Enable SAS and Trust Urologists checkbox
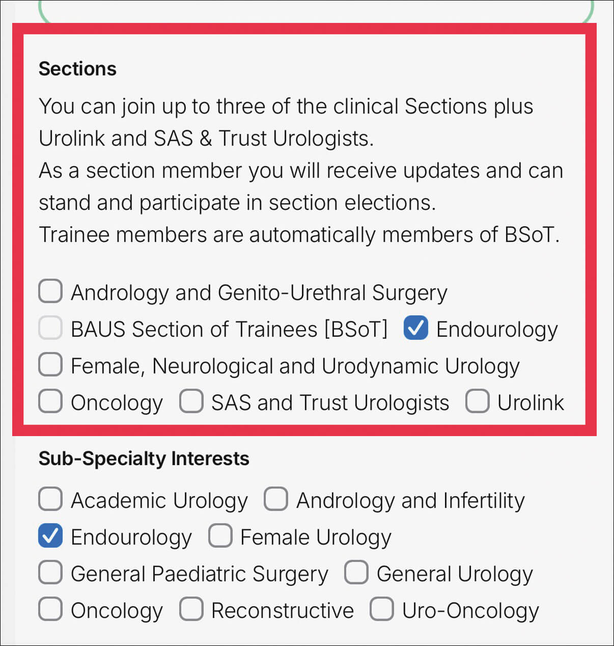This screenshot has height=646, width=614. [x=191, y=401]
